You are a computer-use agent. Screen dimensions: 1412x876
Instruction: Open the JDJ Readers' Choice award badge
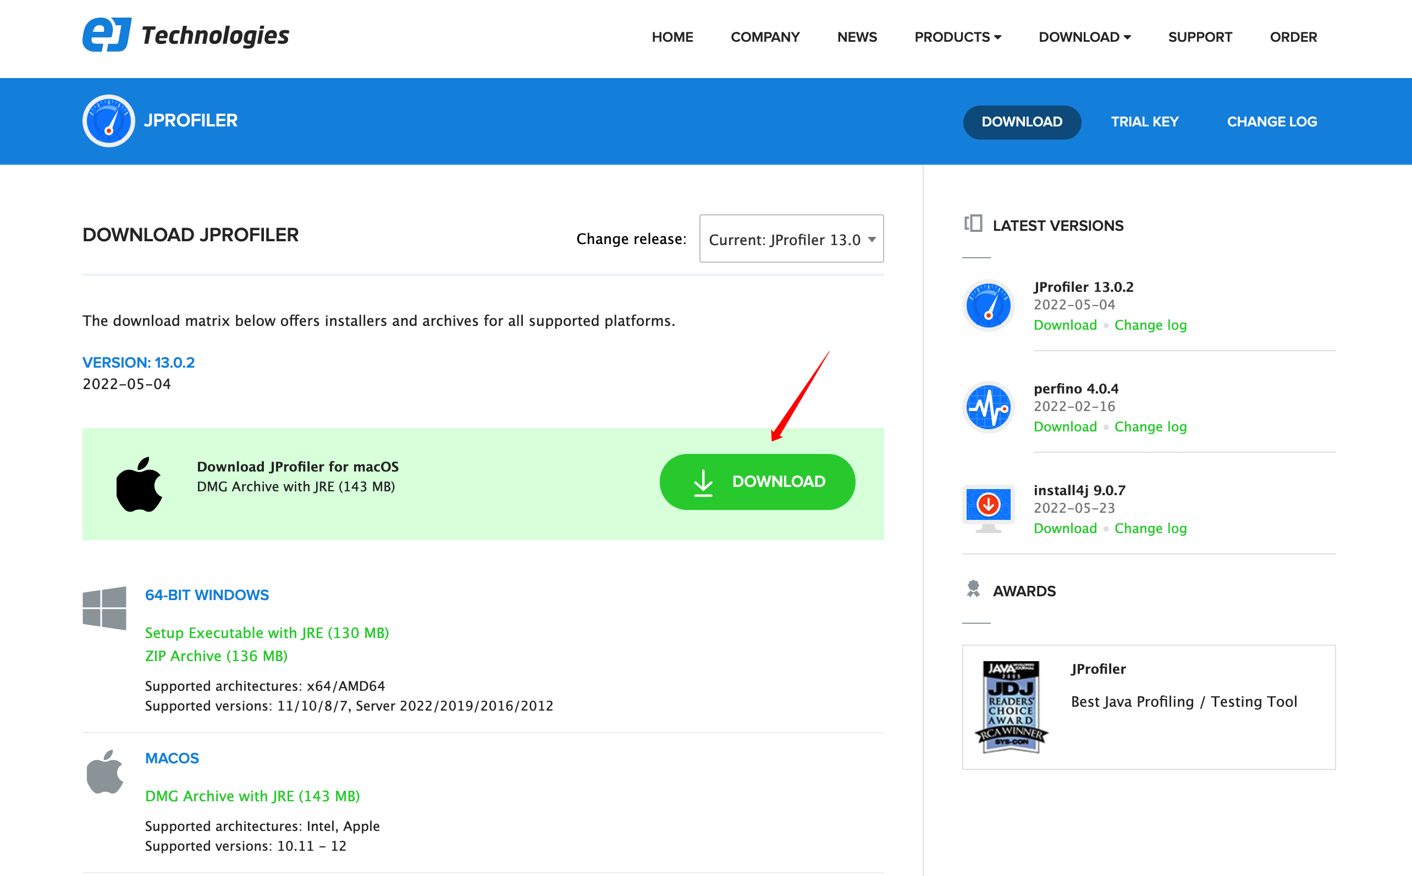click(x=1012, y=707)
